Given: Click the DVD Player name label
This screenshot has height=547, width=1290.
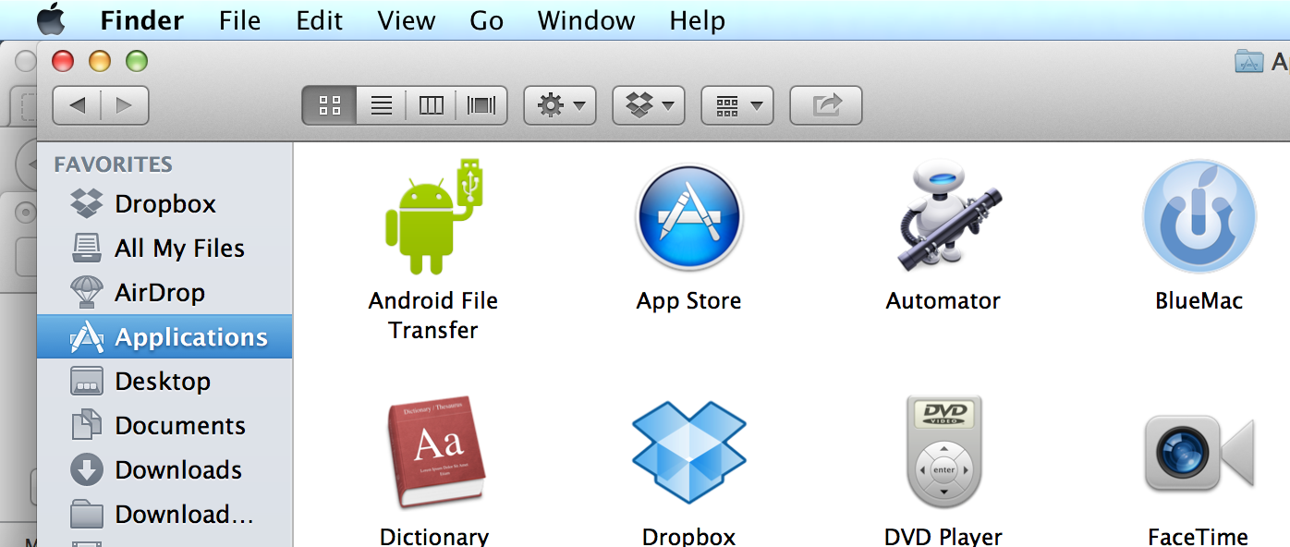Looking at the screenshot, I should tap(943, 536).
